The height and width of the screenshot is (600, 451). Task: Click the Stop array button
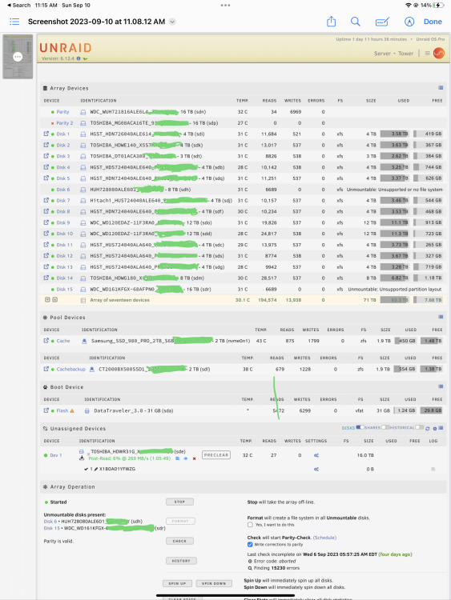tap(179, 502)
